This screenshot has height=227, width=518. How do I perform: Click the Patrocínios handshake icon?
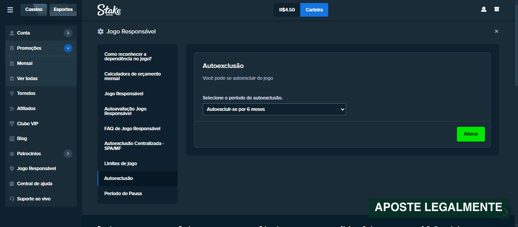click(x=12, y=154)
